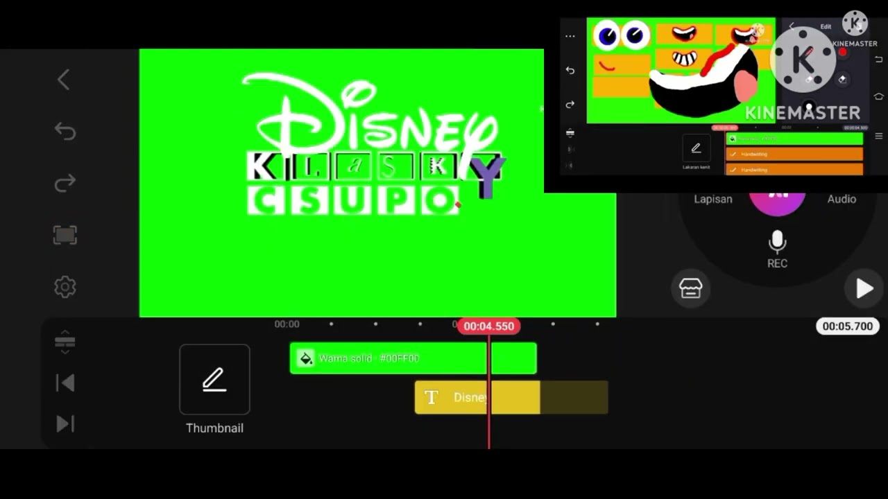The image size is (888, 499).
Task: Click the 00:00 timeline start label
Action: click(287, 324)
